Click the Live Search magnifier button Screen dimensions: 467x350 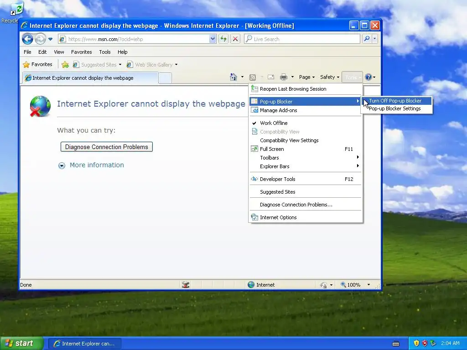pyautogui.click(x=367, y=39)
